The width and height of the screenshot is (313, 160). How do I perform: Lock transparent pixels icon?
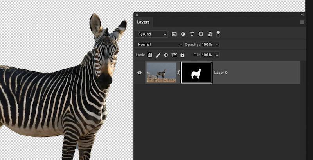tap(150, 55)
